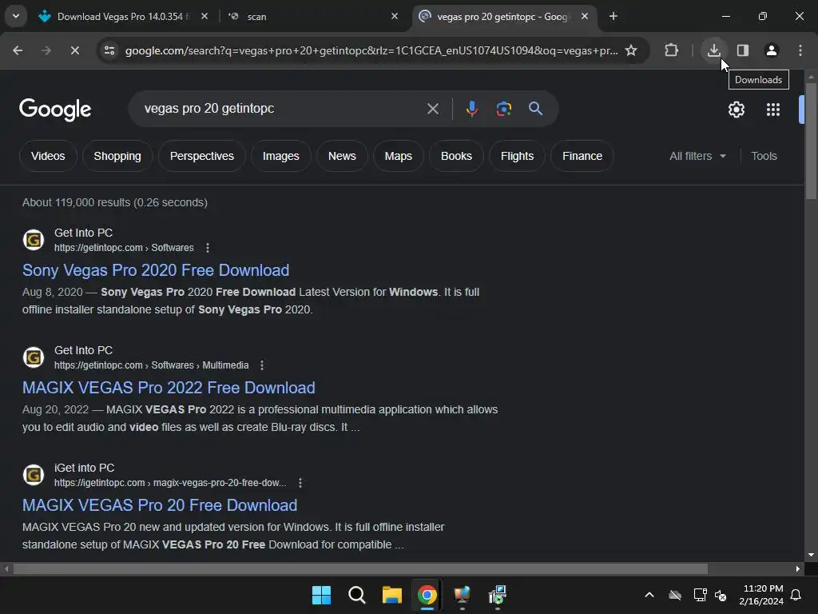Click Chrome icon in taskbar

(427, 595)
